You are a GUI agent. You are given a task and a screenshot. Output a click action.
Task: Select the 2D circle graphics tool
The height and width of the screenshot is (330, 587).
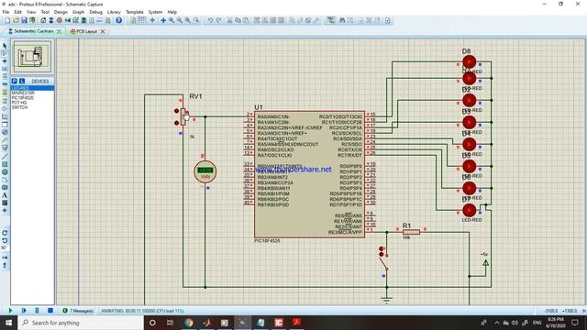tap(5, 171)
